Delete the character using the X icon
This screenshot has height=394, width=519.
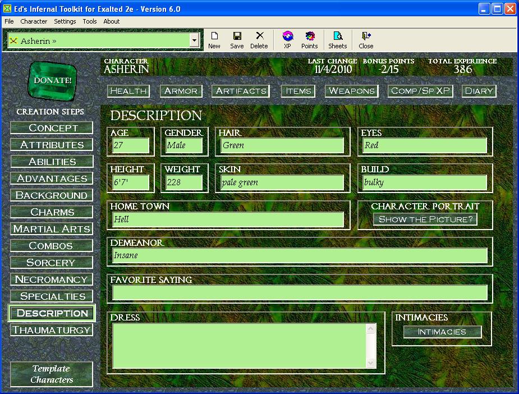pyautogui.click(x=259, y=40)
